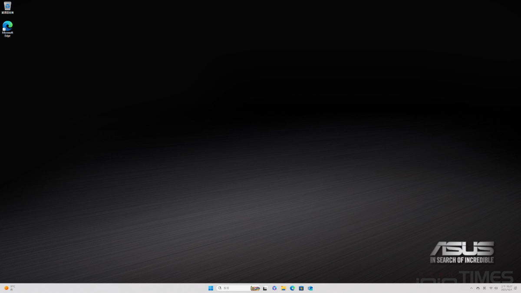
Task: Launch Microsoft Copilot from the taskbar
Action: (x=274, y=288)
